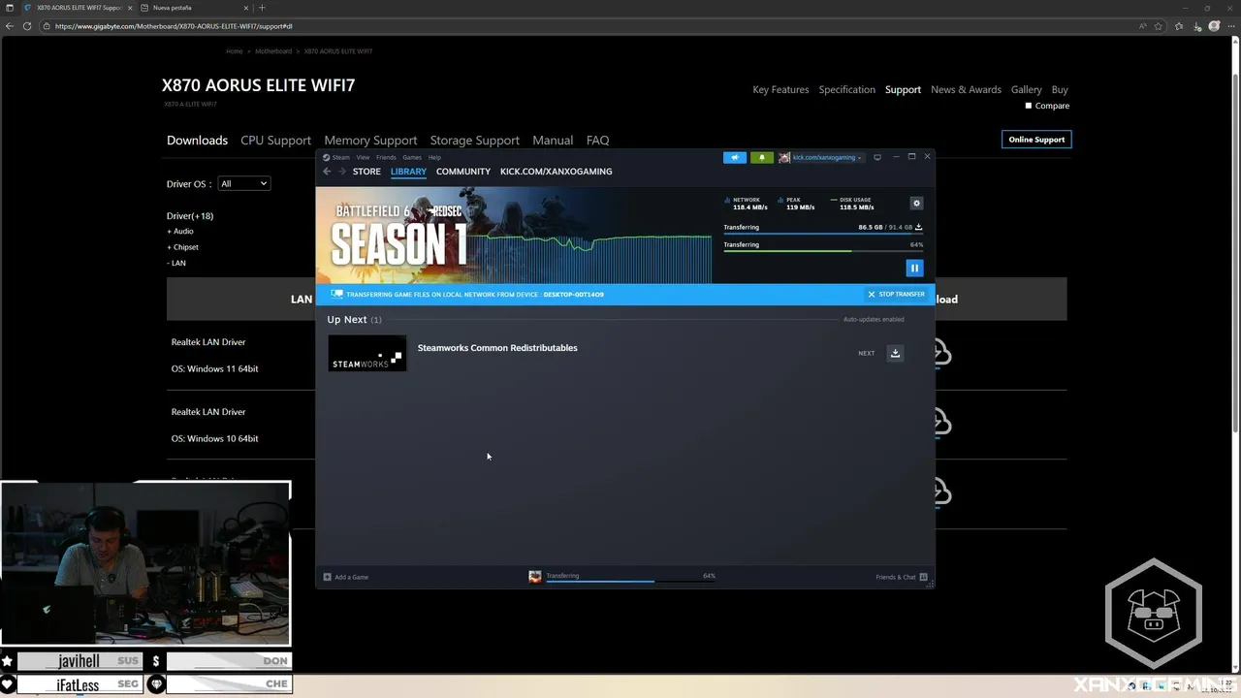
Task: Expand the Chipset driver category
Action: (182, 247)
